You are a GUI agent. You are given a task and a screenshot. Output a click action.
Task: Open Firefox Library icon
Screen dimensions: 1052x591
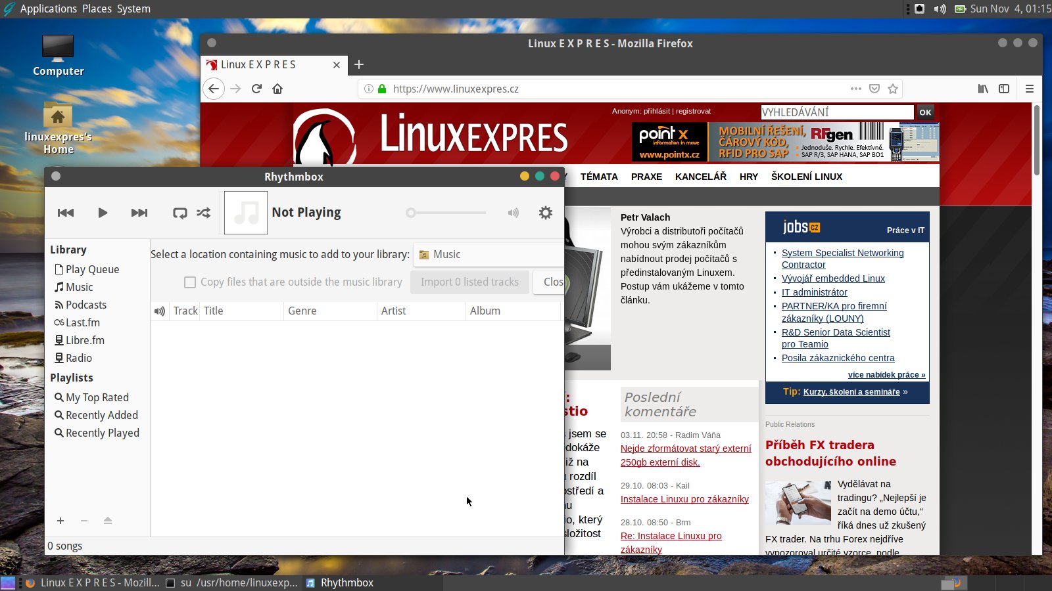click(983, 89)
